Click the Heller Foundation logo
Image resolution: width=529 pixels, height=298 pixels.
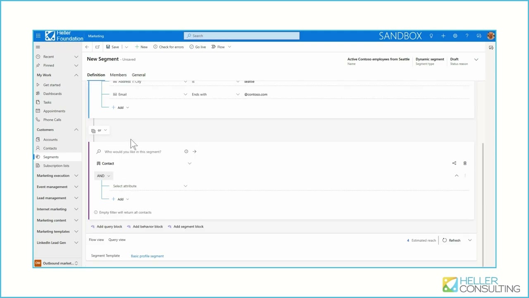click(64, 36)
